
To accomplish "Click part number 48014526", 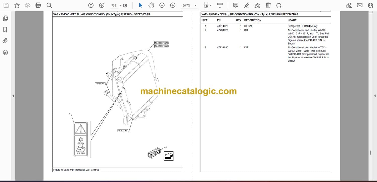I will 223,26.
